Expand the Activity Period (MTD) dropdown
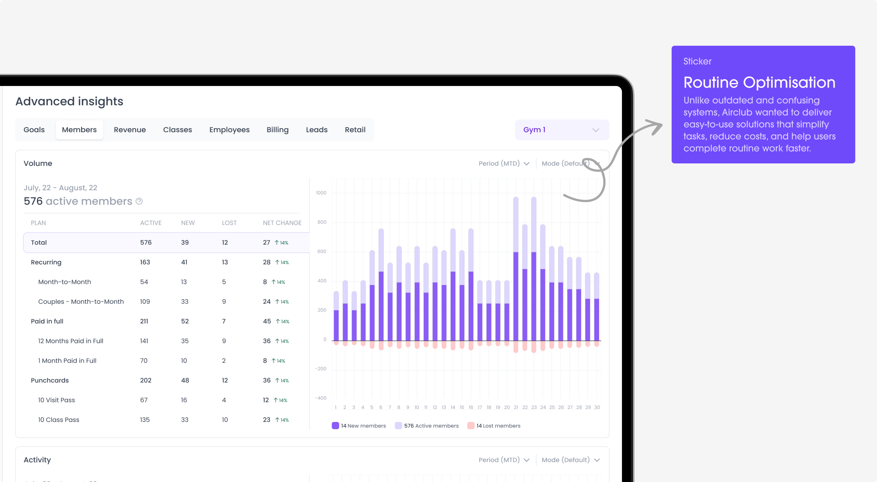This screenshot has height=482, width=877. [x=504, y=460]
